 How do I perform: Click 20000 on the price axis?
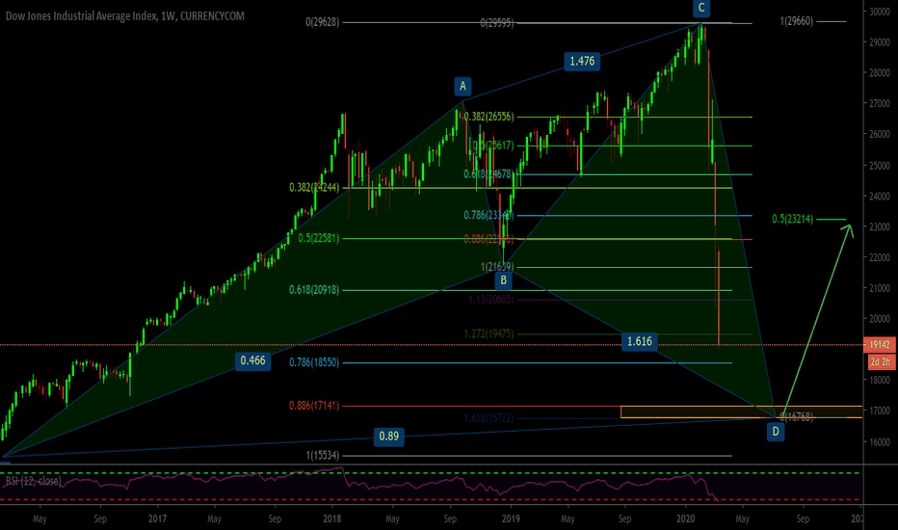pos(879,319)
